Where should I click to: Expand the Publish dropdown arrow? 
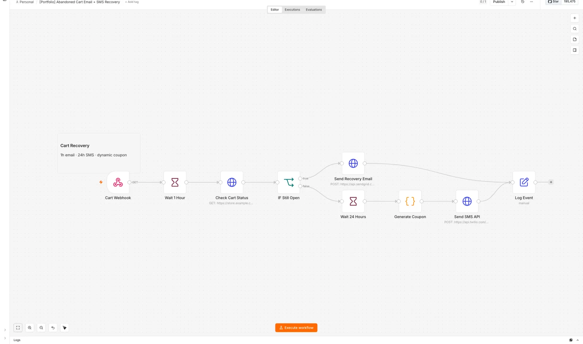(x=512, y=2)
